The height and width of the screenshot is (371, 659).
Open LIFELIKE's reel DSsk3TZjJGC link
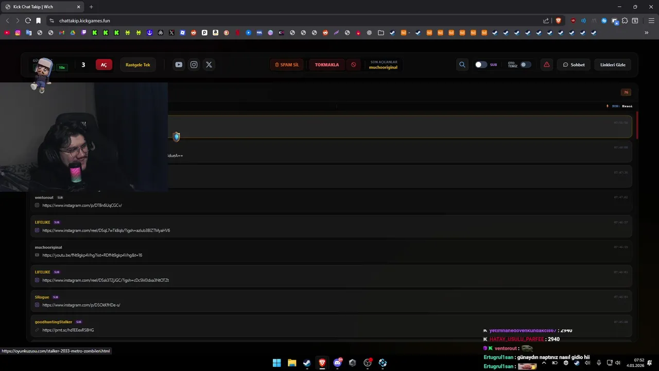point(106,280)
